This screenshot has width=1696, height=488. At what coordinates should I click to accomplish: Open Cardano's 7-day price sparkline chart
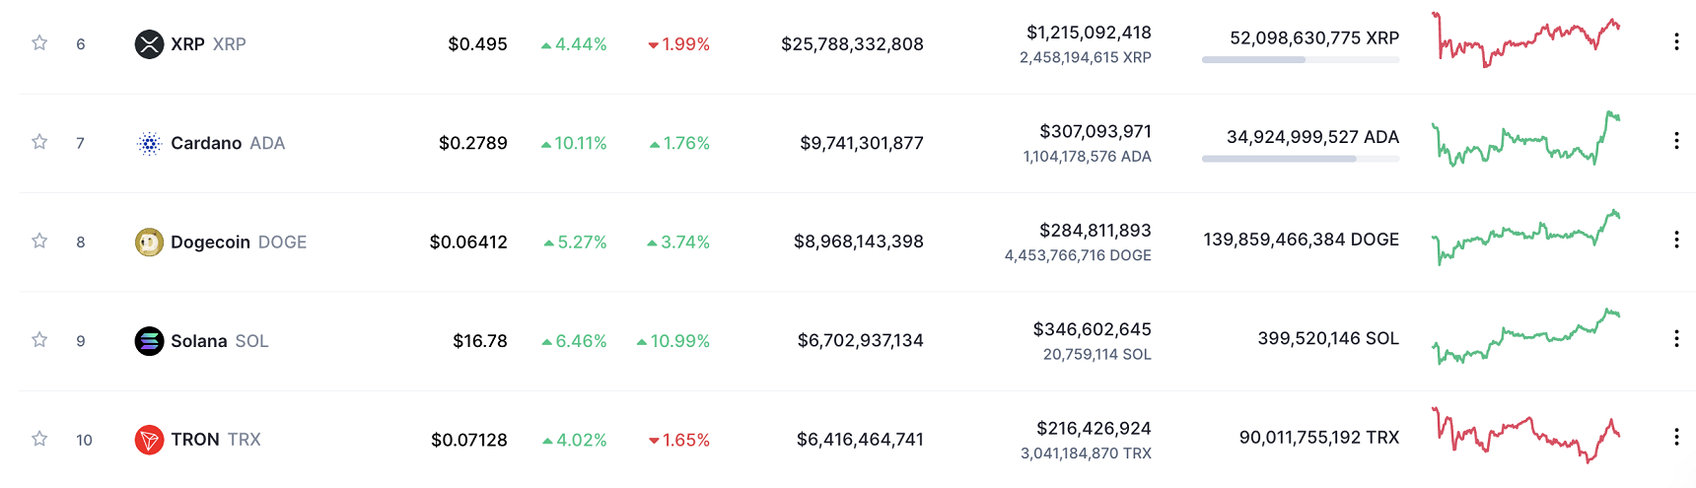[1525, 140]
